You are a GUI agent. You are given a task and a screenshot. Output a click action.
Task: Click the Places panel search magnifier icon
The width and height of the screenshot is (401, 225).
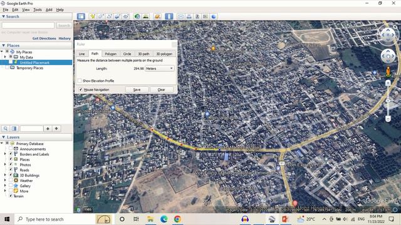click(6, 128)
